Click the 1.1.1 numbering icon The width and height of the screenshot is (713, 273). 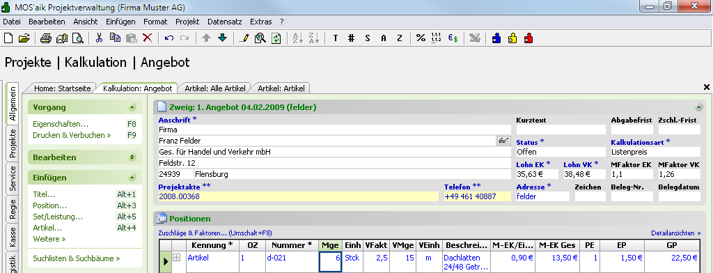[x=437, y=38]
